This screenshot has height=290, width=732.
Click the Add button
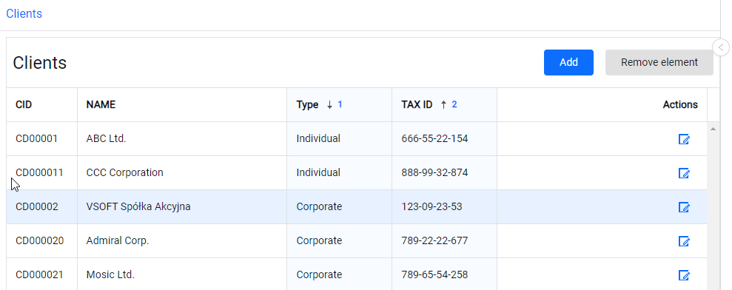pyautogui.click(x=568, y=62)
